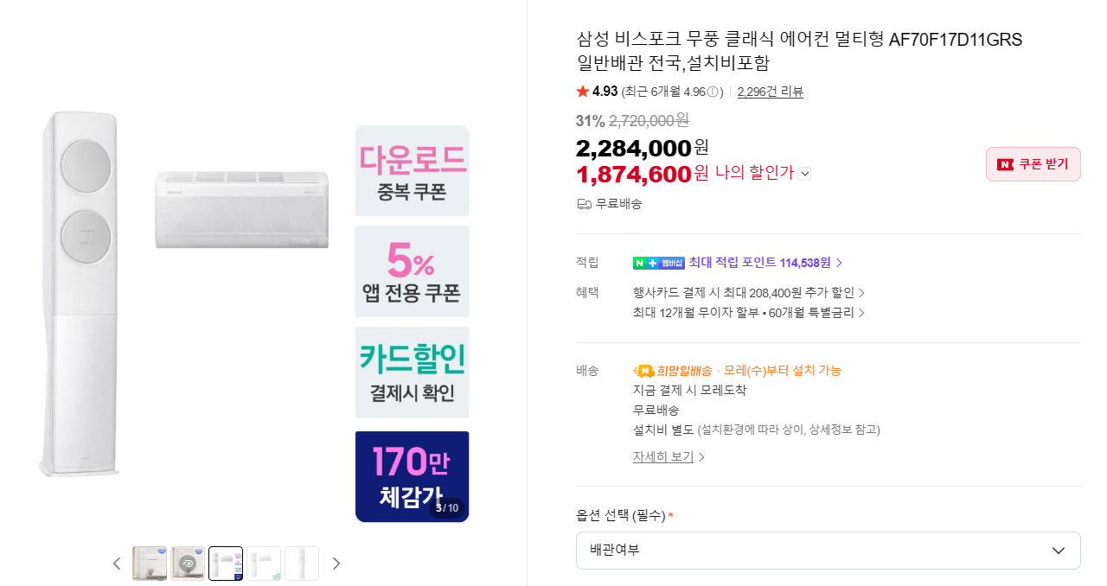The width and height of the screenshot is (1107, 586).
Task: Click the N+ membership badge icon
Action: point(658,263)
